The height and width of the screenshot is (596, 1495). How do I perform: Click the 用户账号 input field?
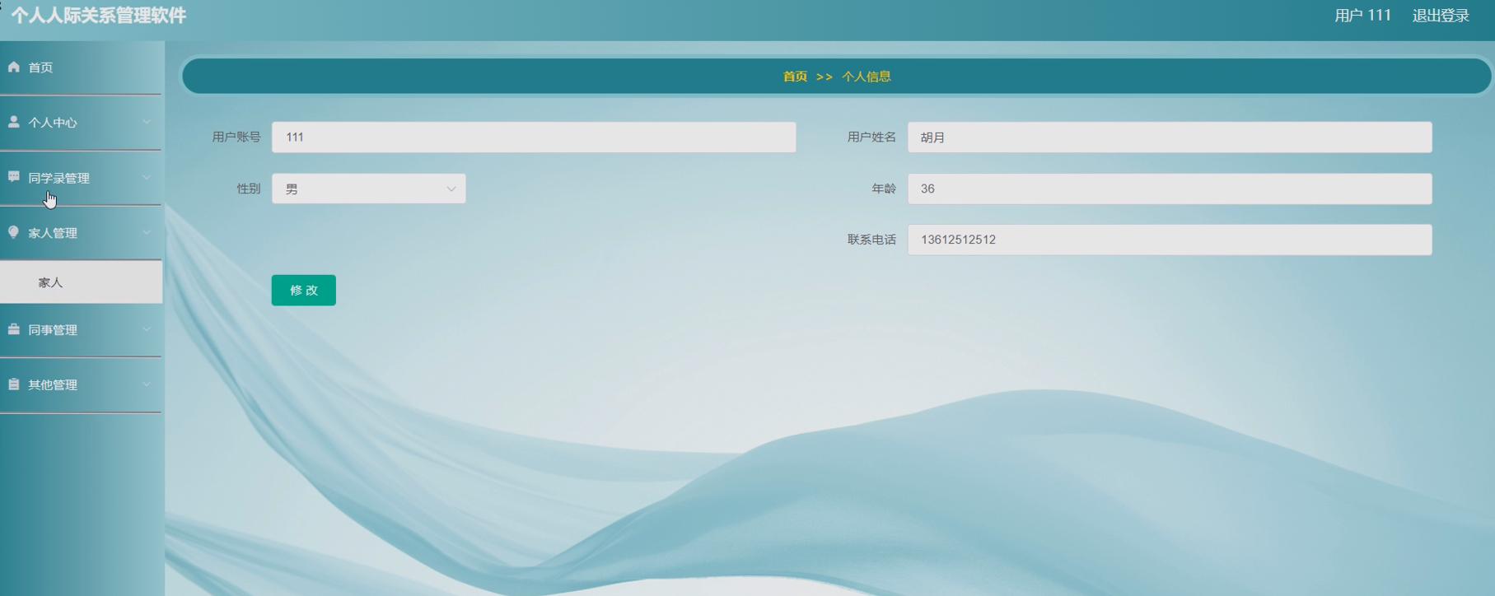(x=534, y=137)
